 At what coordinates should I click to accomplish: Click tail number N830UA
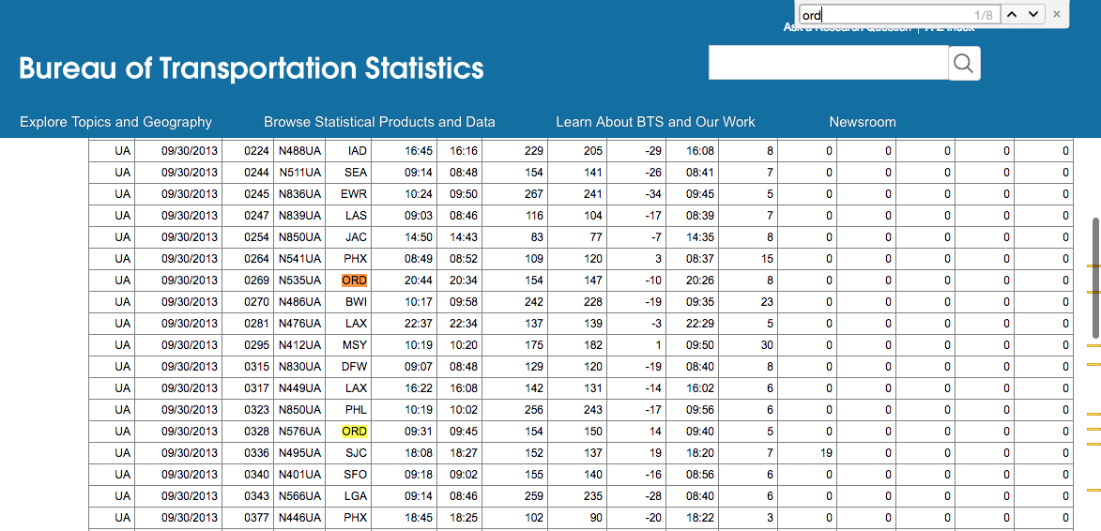click(299, 367)
